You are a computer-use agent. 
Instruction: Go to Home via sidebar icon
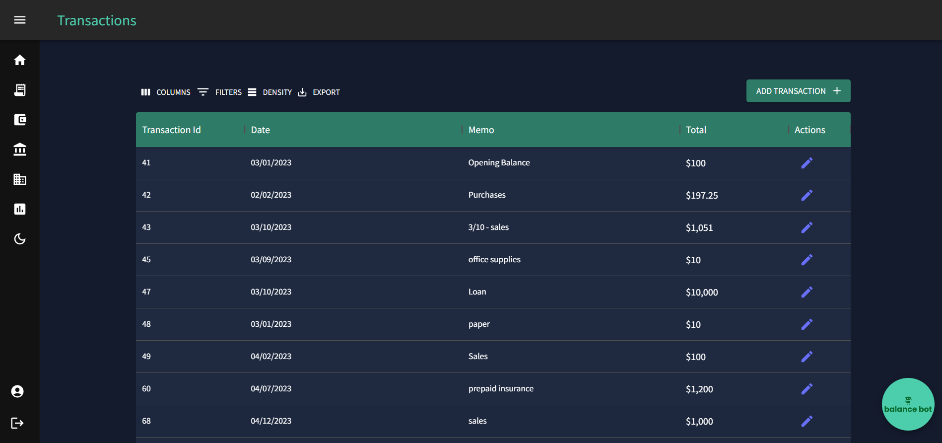20,60
